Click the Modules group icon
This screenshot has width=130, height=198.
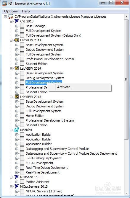click(x=17, y=130)
